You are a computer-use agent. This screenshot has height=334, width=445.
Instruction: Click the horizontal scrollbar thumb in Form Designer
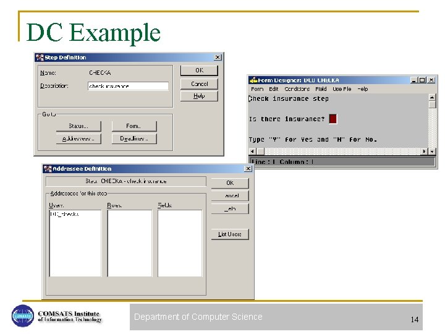coord(260,152)
